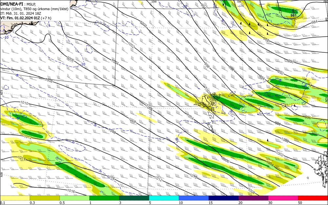Click the legend value 20
Screen dimensions: 328x205
point(240,203)
